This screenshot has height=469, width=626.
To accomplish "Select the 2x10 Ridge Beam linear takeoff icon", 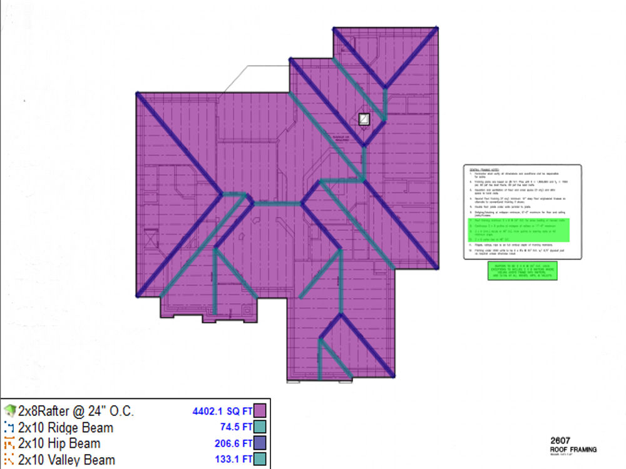I will pyautogui.click(x=9, y=428).
